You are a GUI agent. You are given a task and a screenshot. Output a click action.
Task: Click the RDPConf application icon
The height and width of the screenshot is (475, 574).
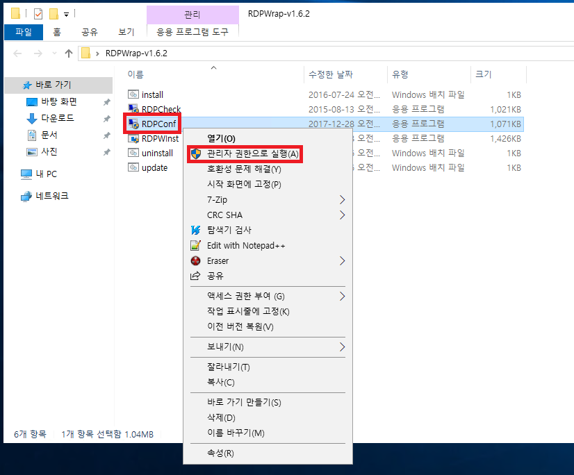point(133,124)
